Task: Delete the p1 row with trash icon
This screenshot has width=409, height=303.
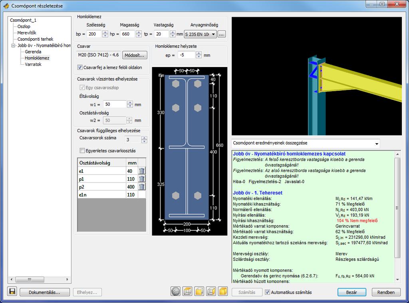Action: pyautogui.click(x=142, y=179)
